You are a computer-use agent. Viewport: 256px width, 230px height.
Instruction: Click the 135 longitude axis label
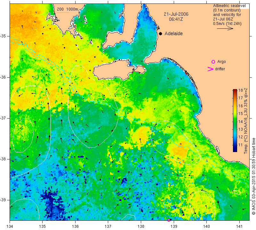43,226
